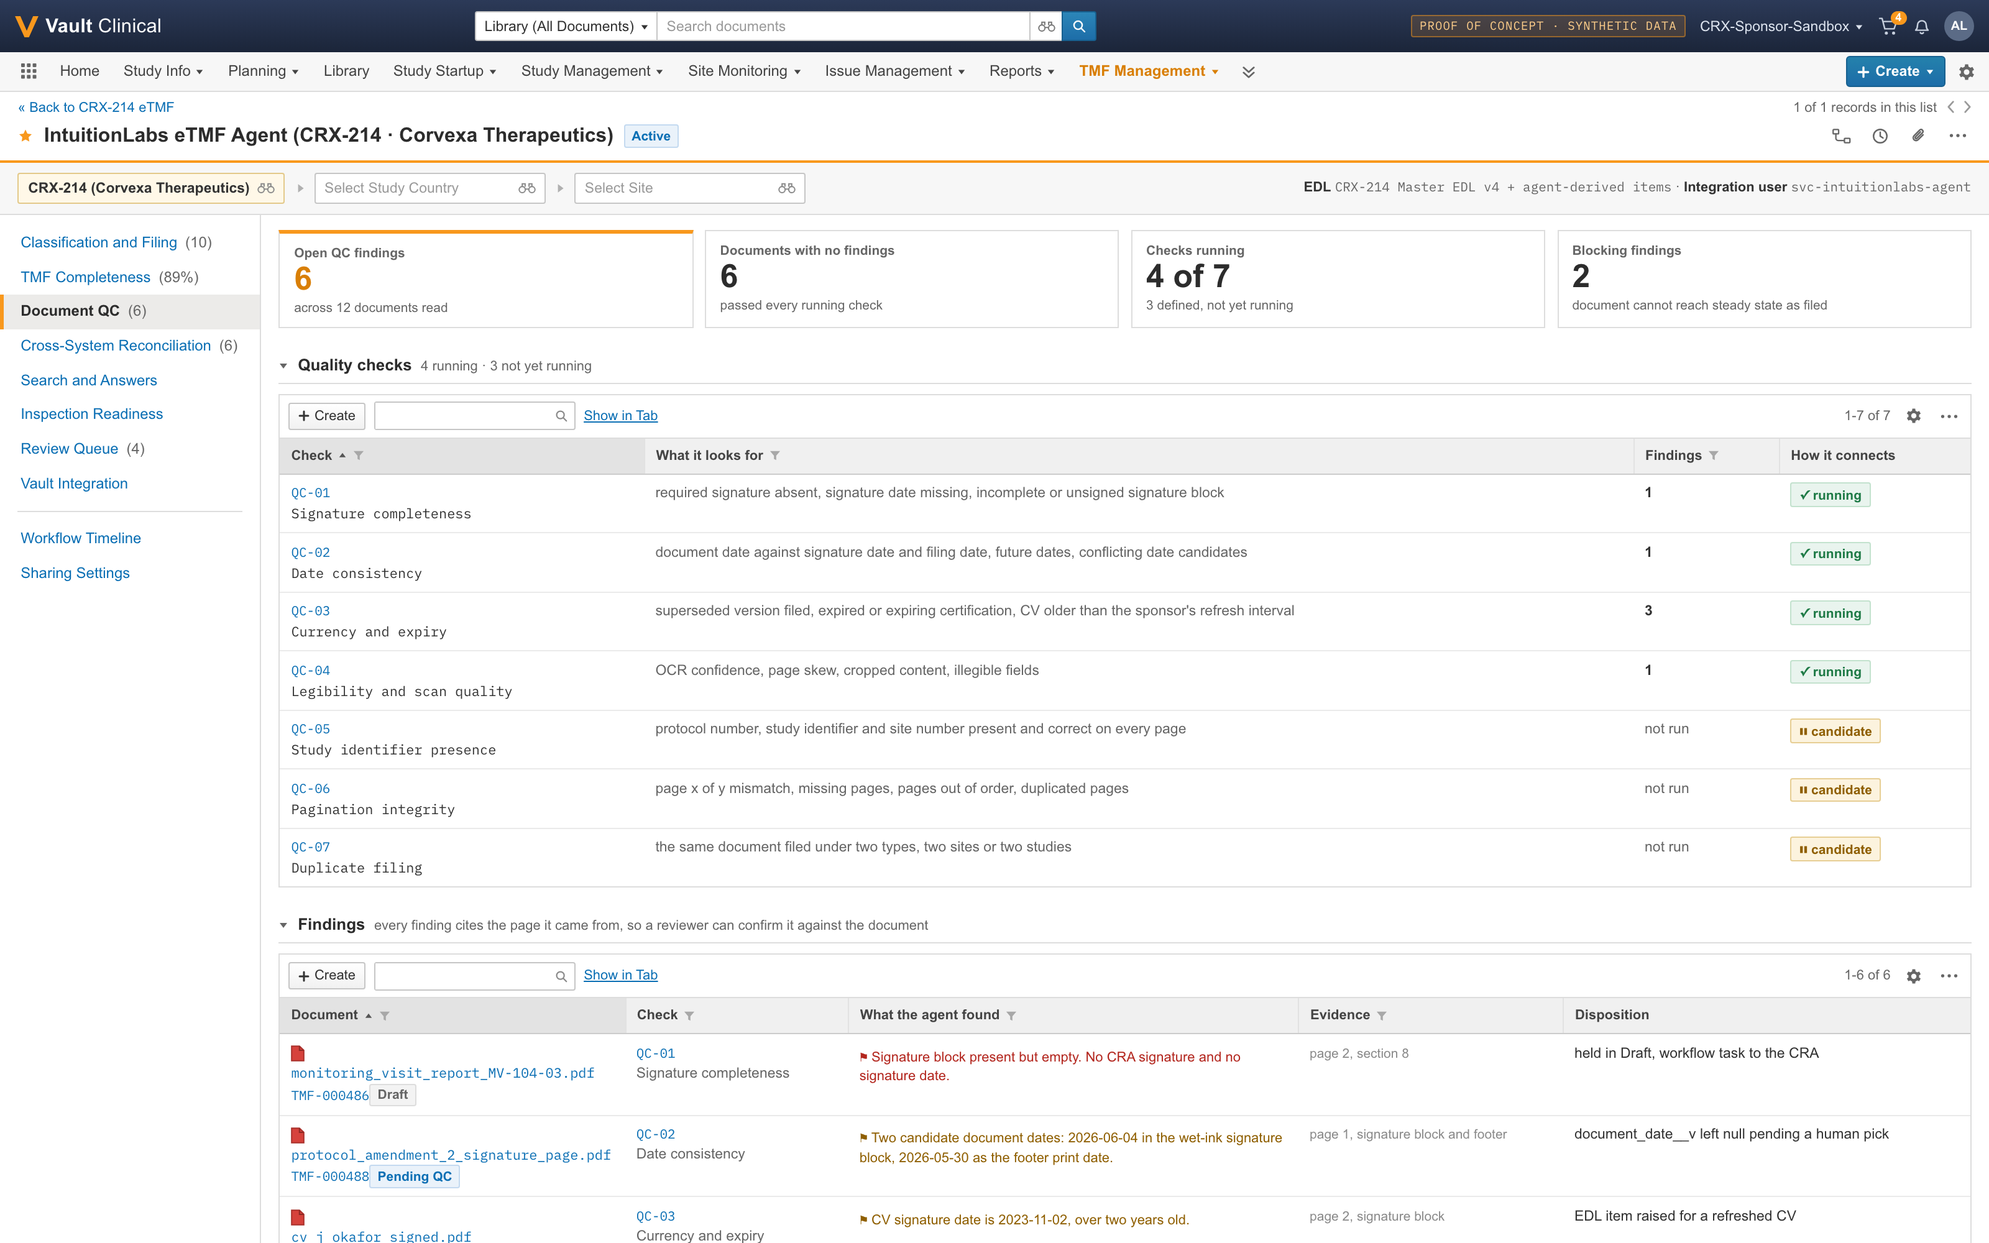1989x1243 pixels.
Task: Click binoculars in Select Site field
Action: coord(786,188)
